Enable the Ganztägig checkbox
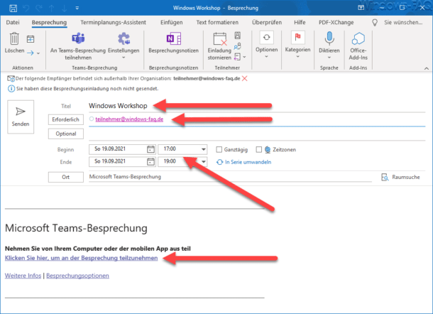This screenshot has height=314, width=433. point(219,149)
